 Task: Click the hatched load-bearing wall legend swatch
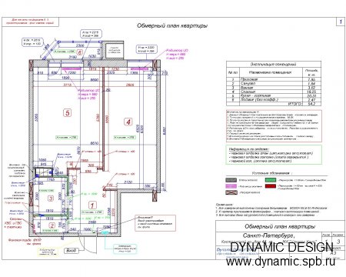pyautogui.click(x=231, y=192)
